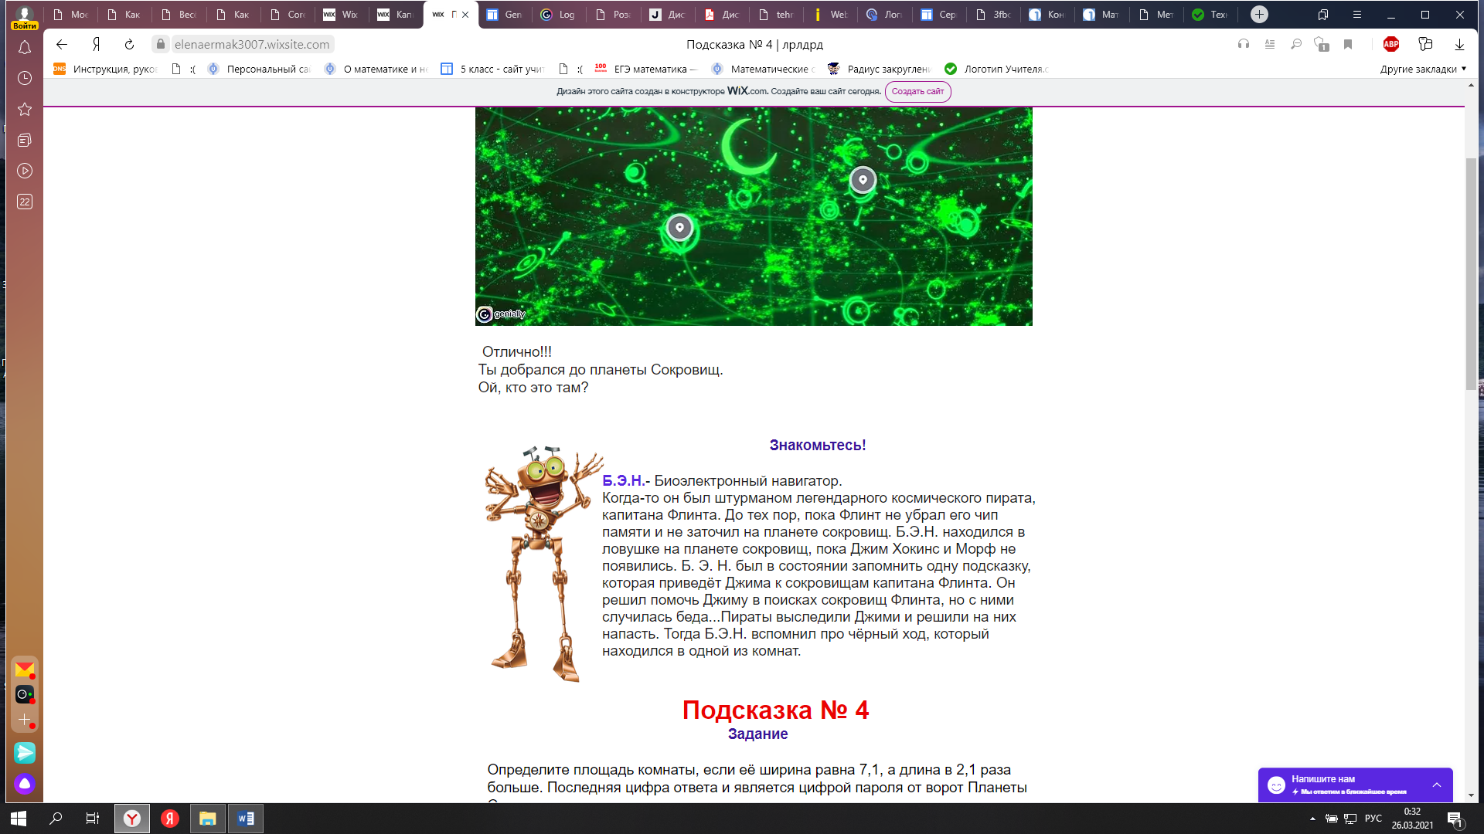The image size is (1484, 834).
Task: Reload the page with refresh icon
Action: 129,45
